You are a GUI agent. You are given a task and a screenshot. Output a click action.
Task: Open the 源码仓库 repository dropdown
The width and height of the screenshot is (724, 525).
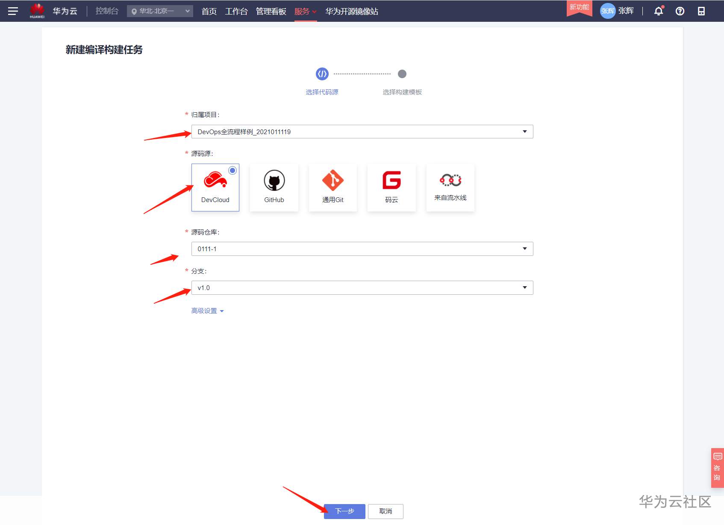pyautogui.click(x=362, y=249)
